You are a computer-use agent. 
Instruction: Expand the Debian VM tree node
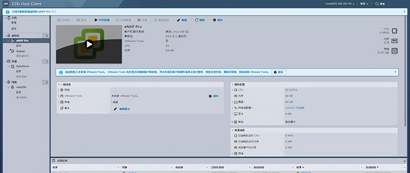[9, 51]
